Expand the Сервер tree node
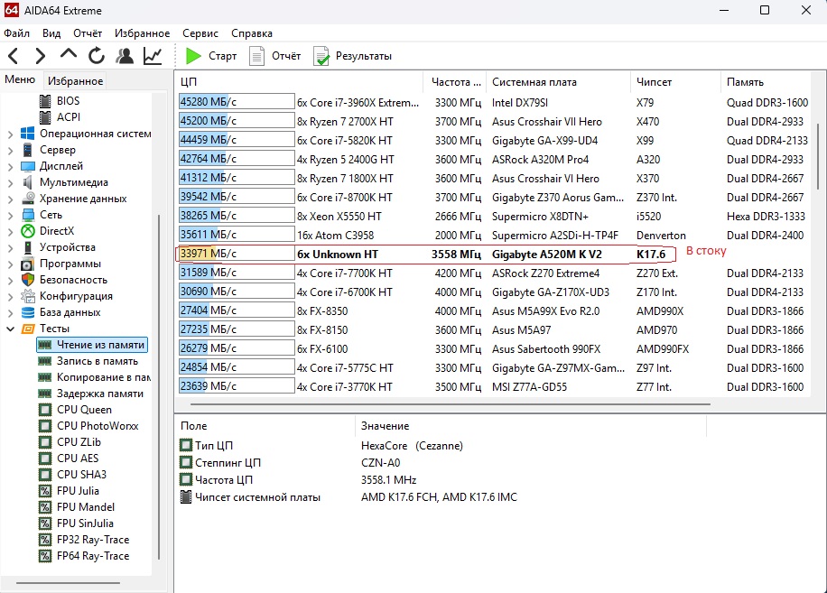Image resolution: width=827 pixels, height=593 pixels. [x=11, y=150]
